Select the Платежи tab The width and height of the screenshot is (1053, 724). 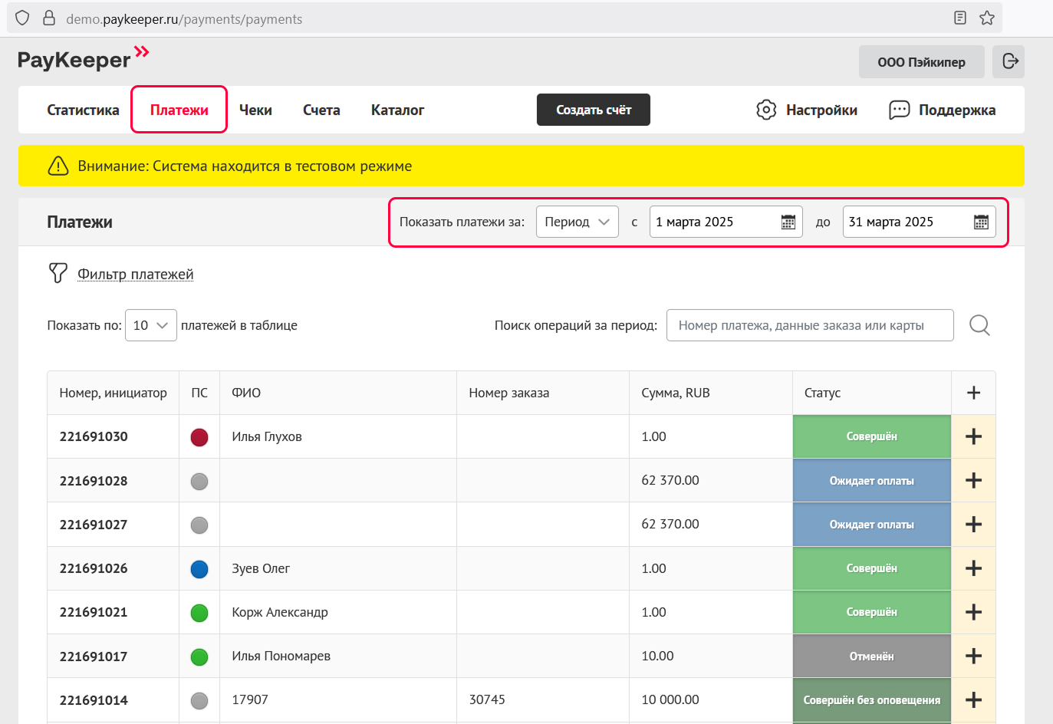(x=179, y=110)
